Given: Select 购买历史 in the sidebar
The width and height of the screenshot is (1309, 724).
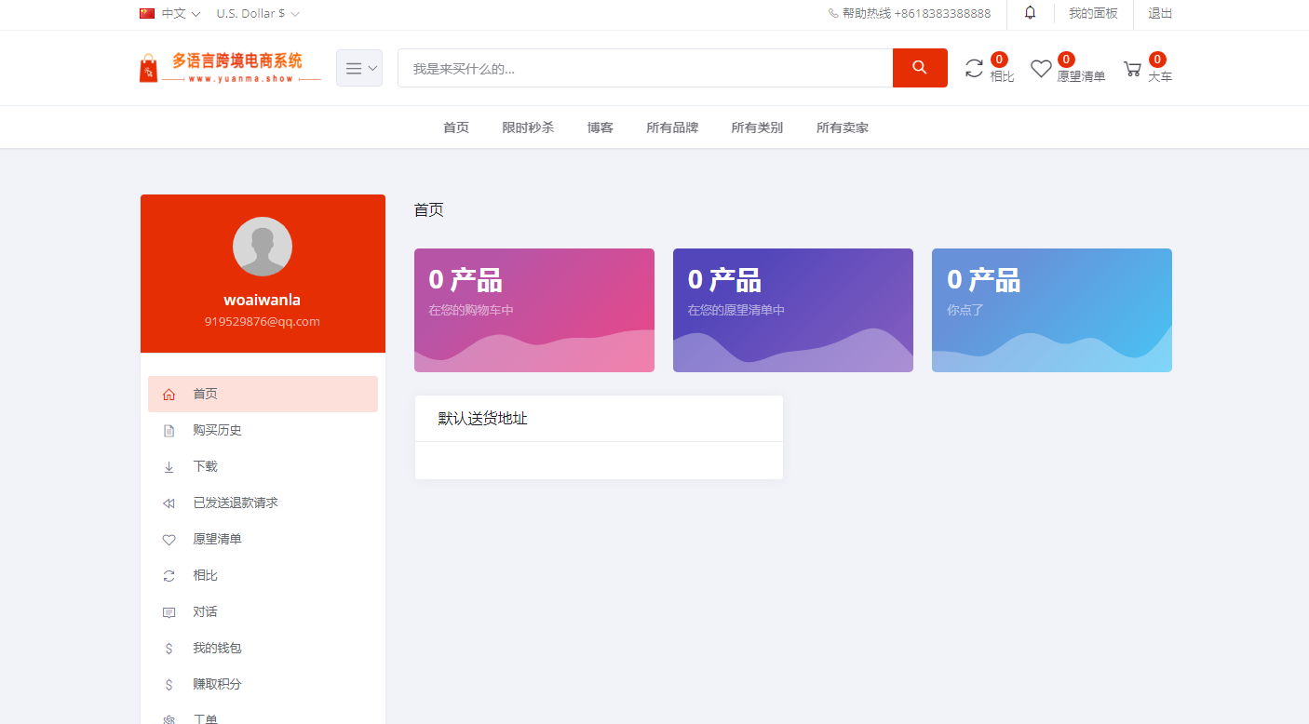Looking at the screenshot, I should coord(217,431).
